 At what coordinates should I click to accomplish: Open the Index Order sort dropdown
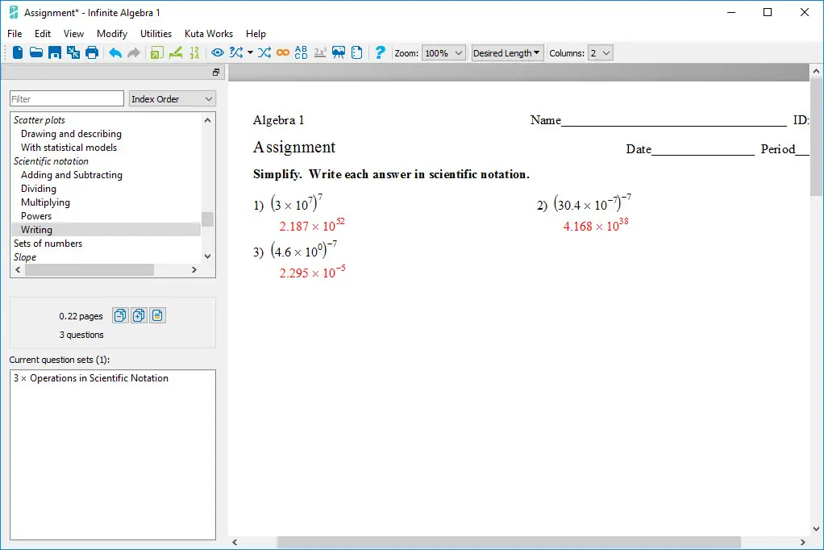pos(173,99)
